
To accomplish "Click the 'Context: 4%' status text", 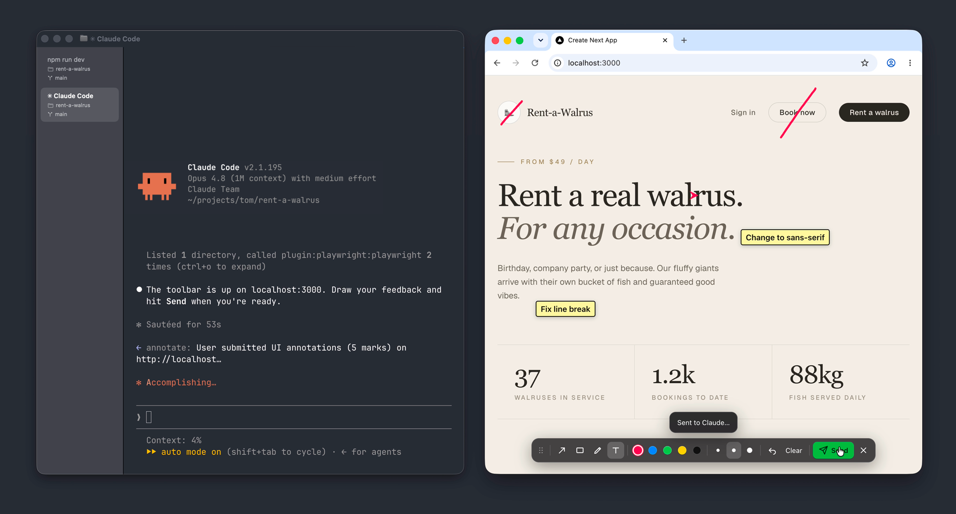I will click(174, 441).
